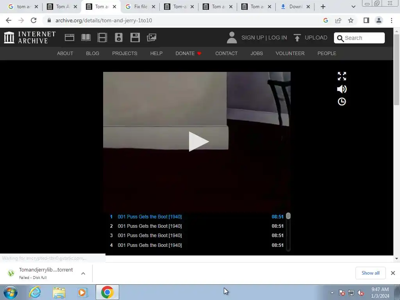400x300 pixels.
Task: Share this page icon
Action: click(x=338, y=20)
